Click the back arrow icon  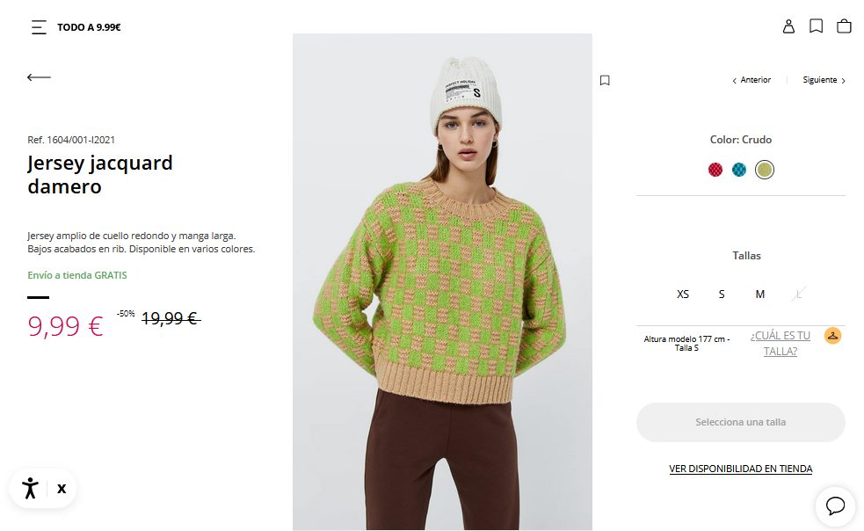pyautogui.click(x=40, y=77)
